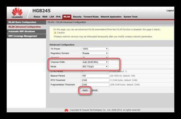Screen dimensions: 181x119
Task: Click the Beacon Period input field
Action: 95,76
